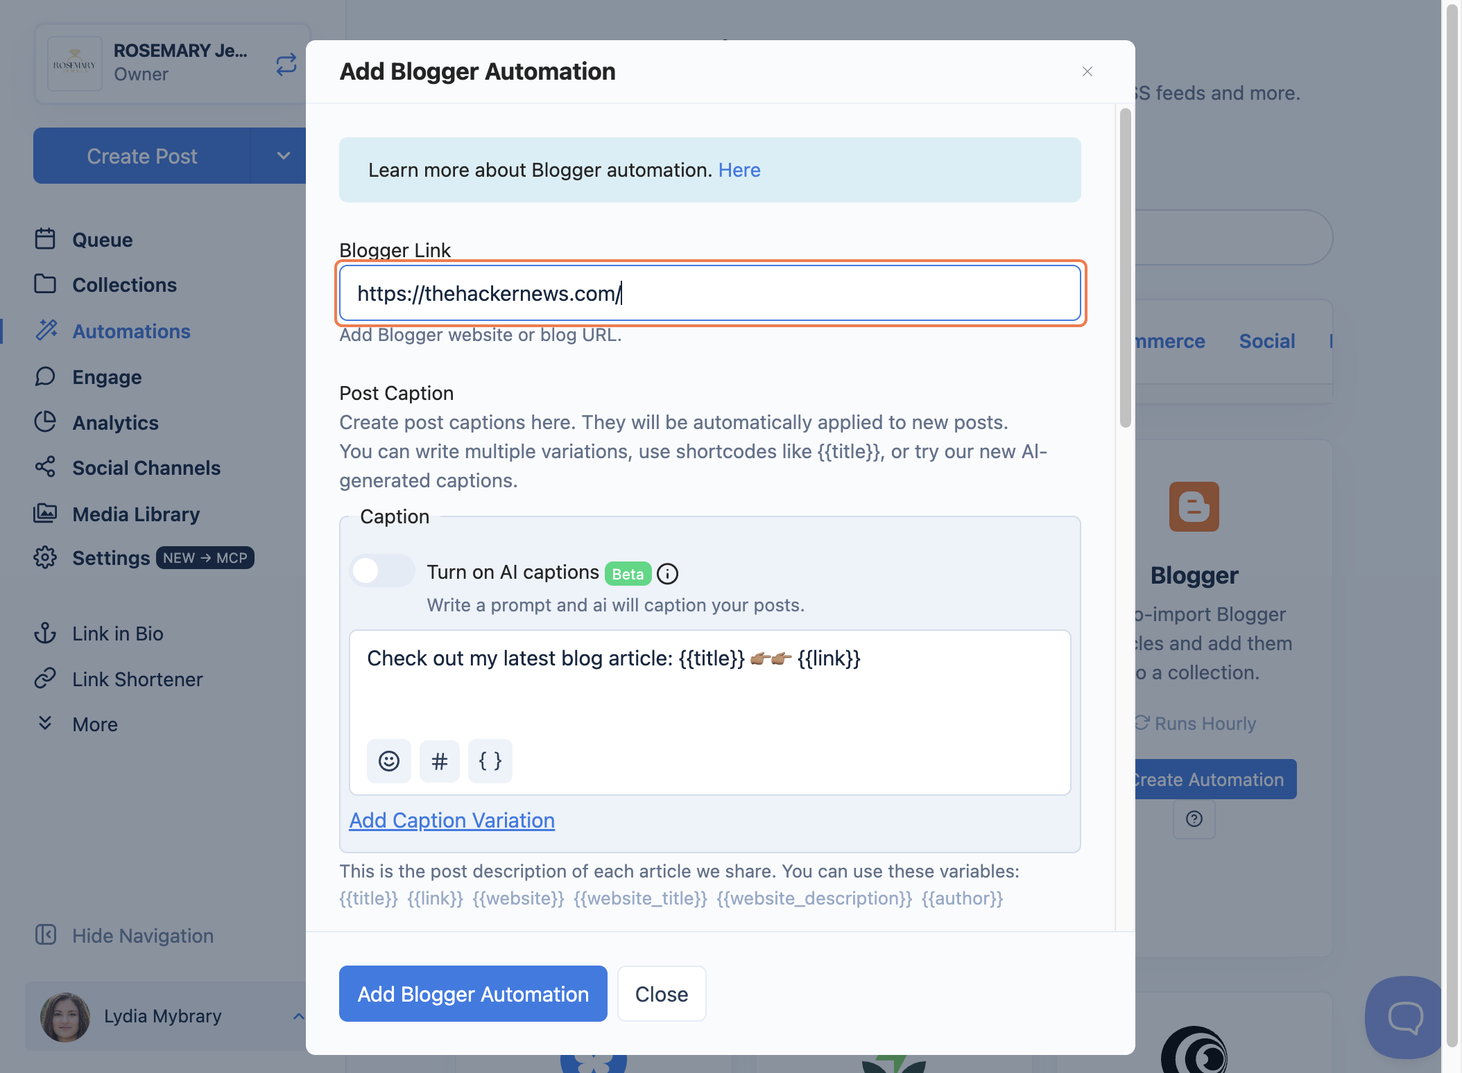Click the help question mark under Blogger card
1462x1073 pixels.
coord(1194,819)
